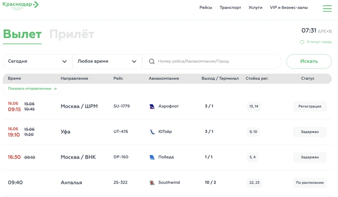Click the Победа airline name
The width and height of the screenshot is (338, 197).
[166, 157]
